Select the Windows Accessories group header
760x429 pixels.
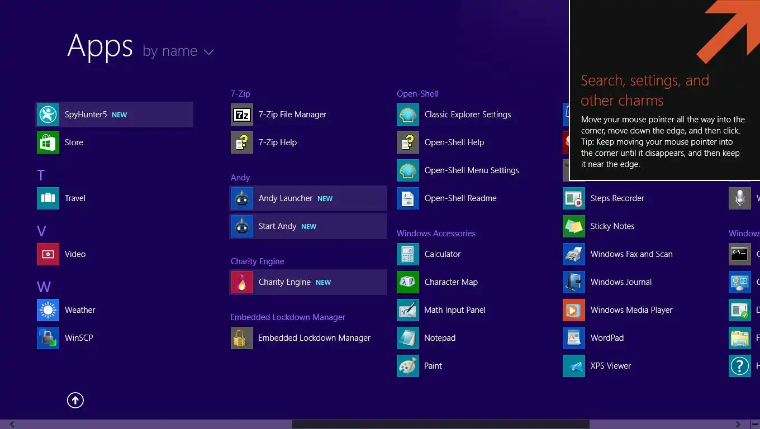436,233
